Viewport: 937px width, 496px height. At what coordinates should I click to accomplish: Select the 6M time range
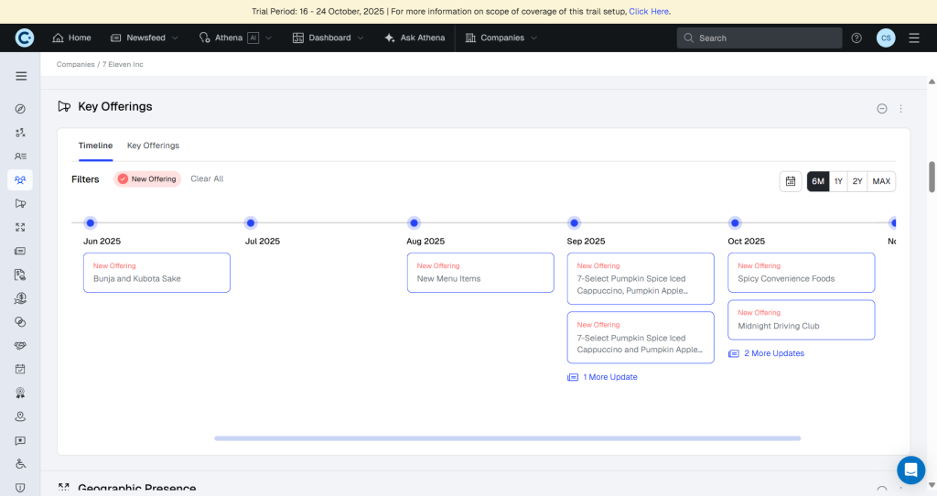click(817, 181)
